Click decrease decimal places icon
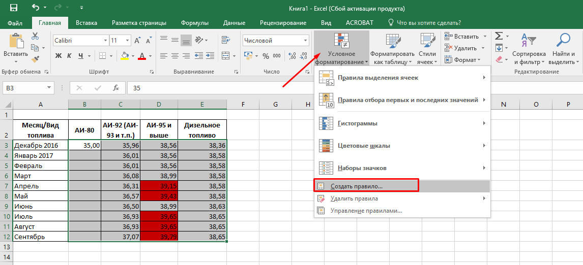583x265 pixels. pyautogui.click(x=304, y=56)
